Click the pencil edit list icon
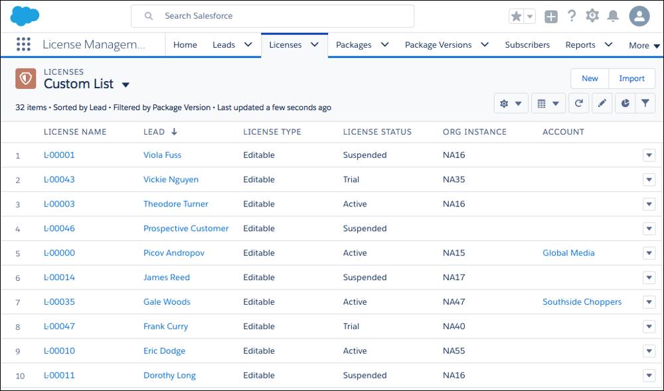The height and width of the screenshot is (391, 664). [x=602, y=104]
